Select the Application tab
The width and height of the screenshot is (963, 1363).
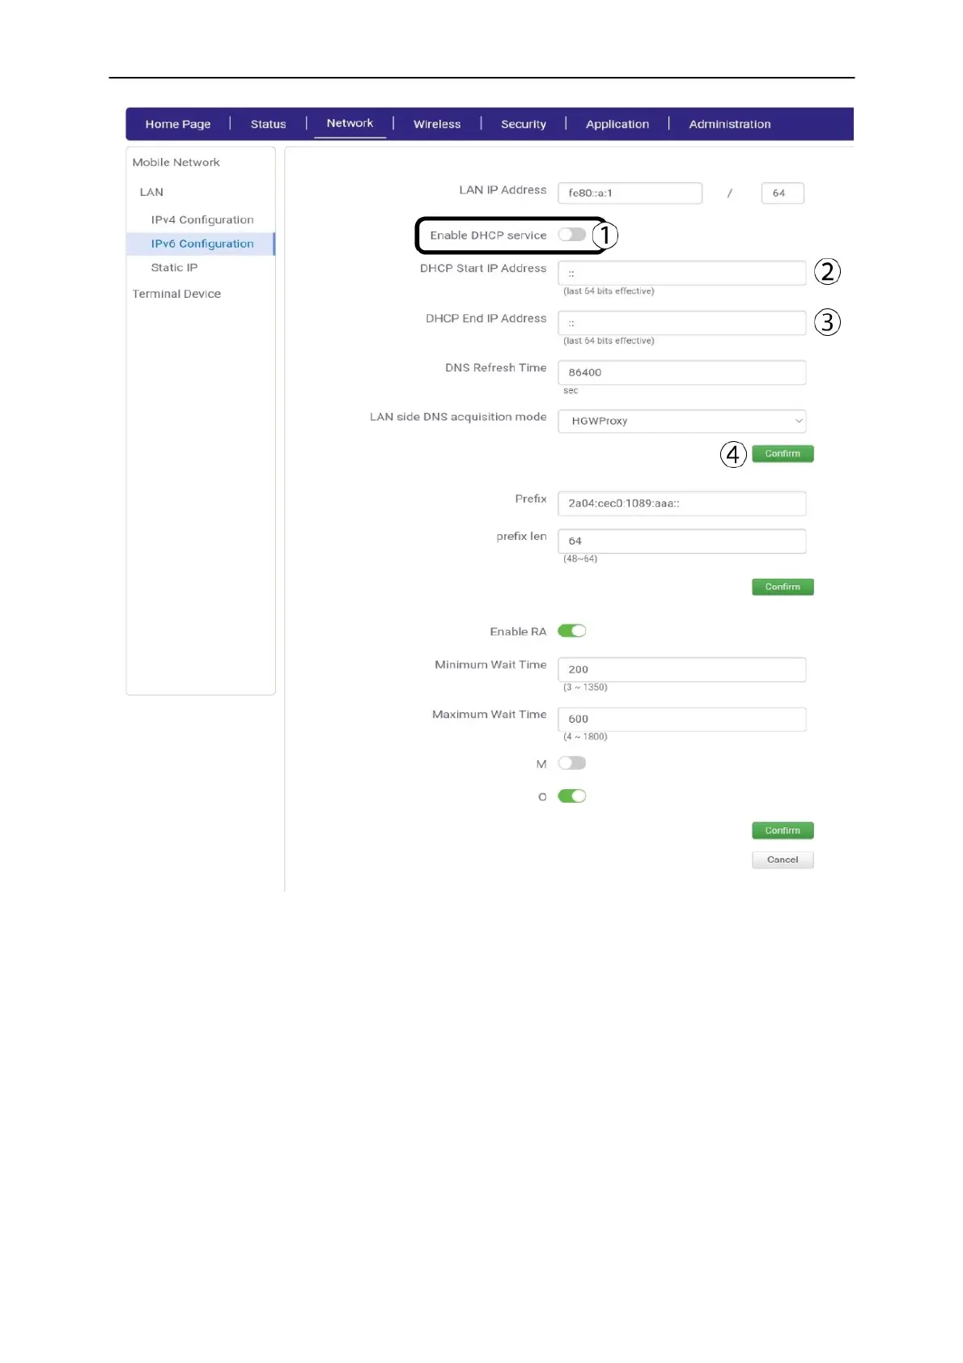click(x=617, y=124)
